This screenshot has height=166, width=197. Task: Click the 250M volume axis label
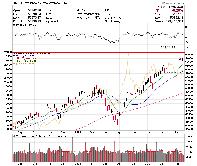(x=189, y=157)
